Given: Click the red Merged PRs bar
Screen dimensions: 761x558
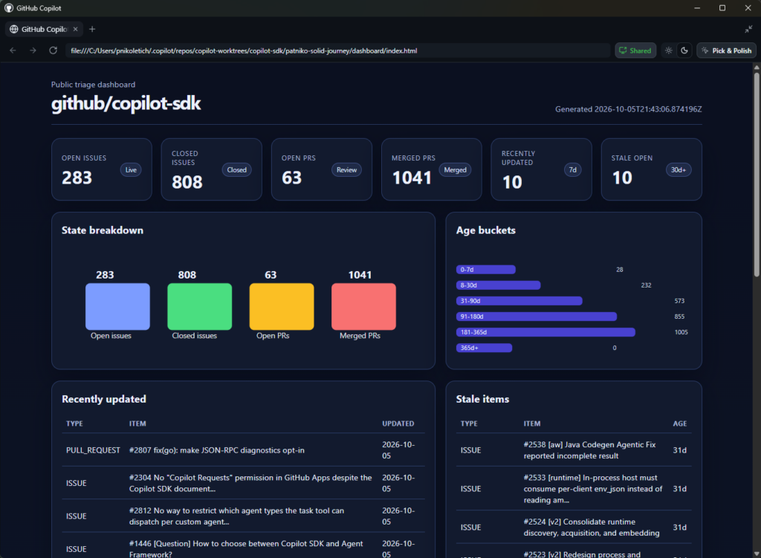Looking at the screenshot, I should (x=363, y=307).
